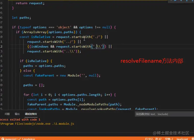The width and height of the screenshot is (194, 140).
Task: Click the javascript status item at status bar left
Action: (x=9, y=139)
